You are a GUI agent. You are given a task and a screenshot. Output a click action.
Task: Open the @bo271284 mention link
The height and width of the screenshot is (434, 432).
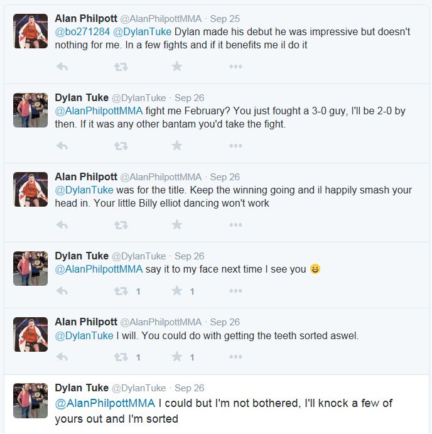coord(82,32)
